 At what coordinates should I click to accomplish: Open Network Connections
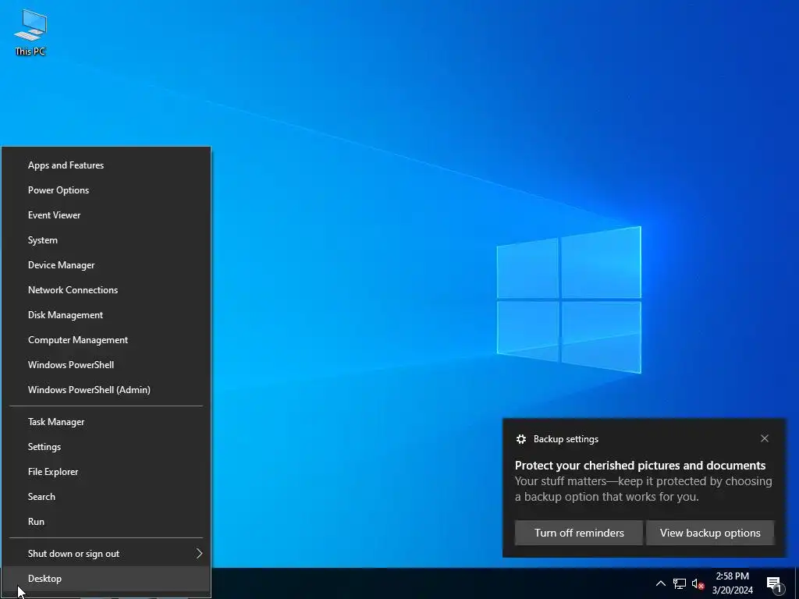click(106, 290)
